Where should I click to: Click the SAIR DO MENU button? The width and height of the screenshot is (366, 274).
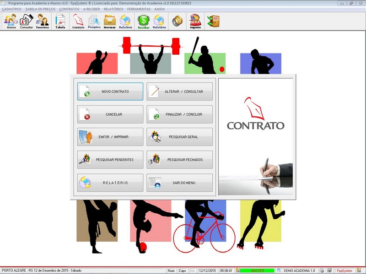pos(179,183)
